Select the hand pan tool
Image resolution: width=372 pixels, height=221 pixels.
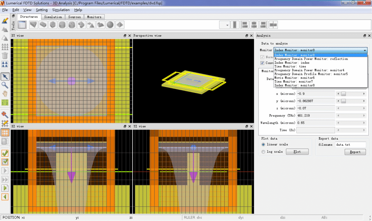(5, 93)
